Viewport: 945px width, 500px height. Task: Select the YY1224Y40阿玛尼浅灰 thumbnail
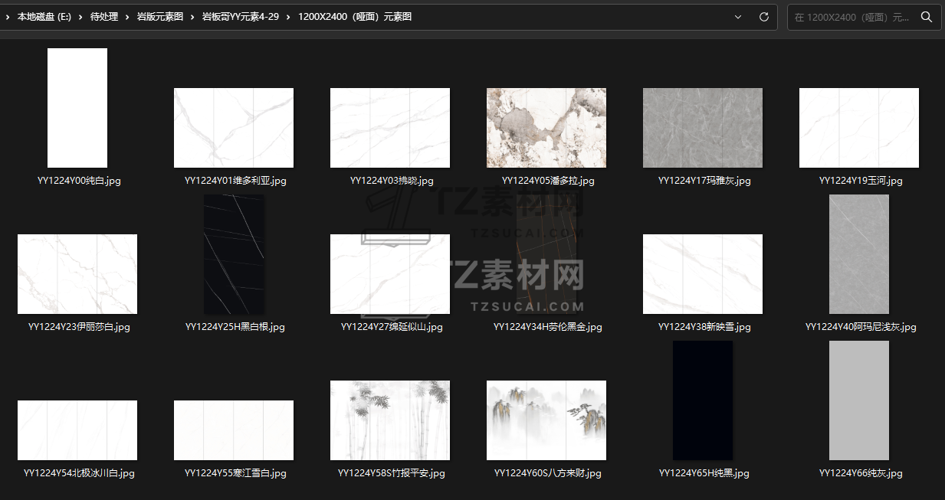click(x=859, y=254)
